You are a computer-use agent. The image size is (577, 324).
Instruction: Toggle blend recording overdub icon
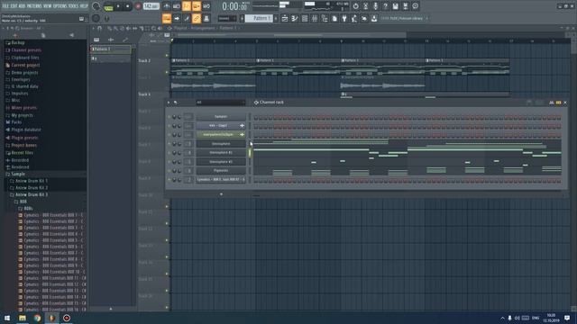pos(197,6)
